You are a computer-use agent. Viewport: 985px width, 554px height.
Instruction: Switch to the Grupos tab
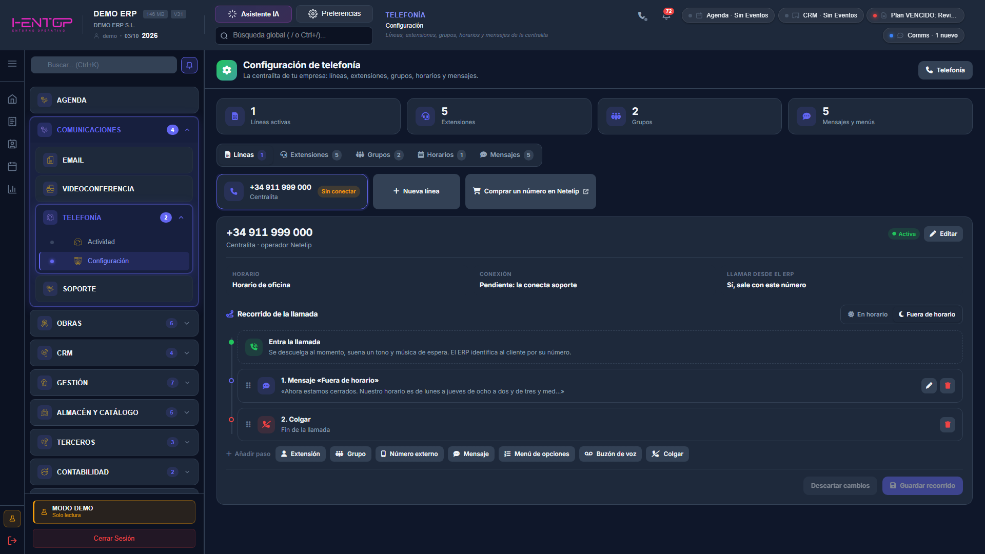[380, 155]
